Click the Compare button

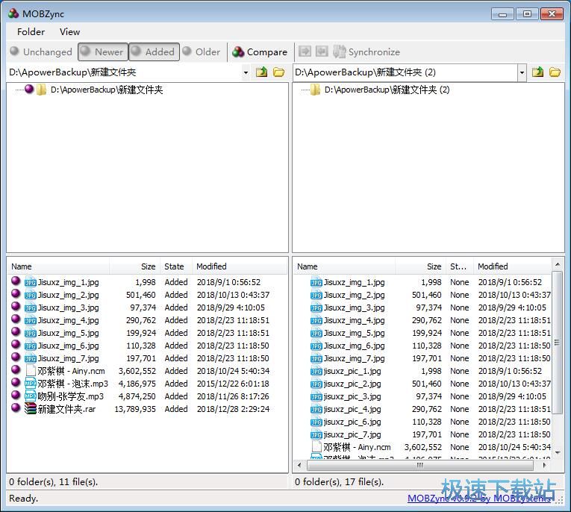coord(260,51)
